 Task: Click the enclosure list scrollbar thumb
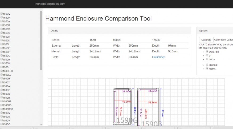41,41
